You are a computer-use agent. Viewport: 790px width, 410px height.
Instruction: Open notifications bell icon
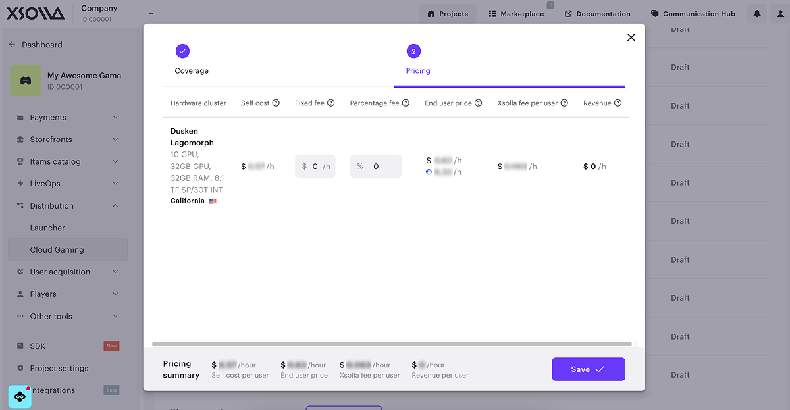[757, 14]
